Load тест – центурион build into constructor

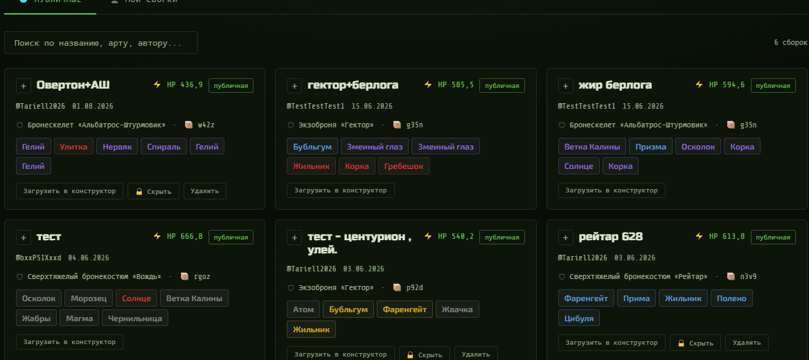(341, 354)
